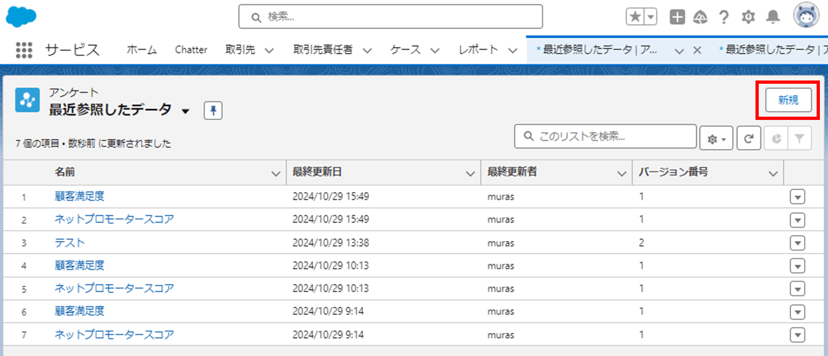
Task: Switch to the ホーム tab
Action: tap(141, 49)
